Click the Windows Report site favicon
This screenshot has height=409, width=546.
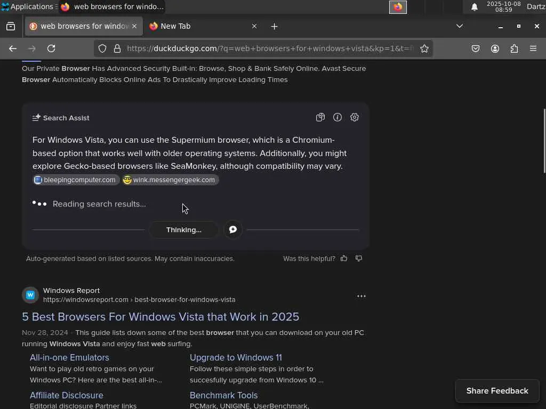[x=30, y=295]
